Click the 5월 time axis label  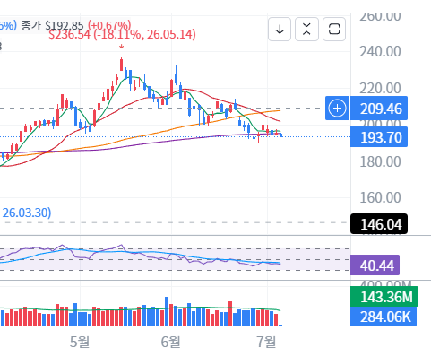(x=80, y=342)
